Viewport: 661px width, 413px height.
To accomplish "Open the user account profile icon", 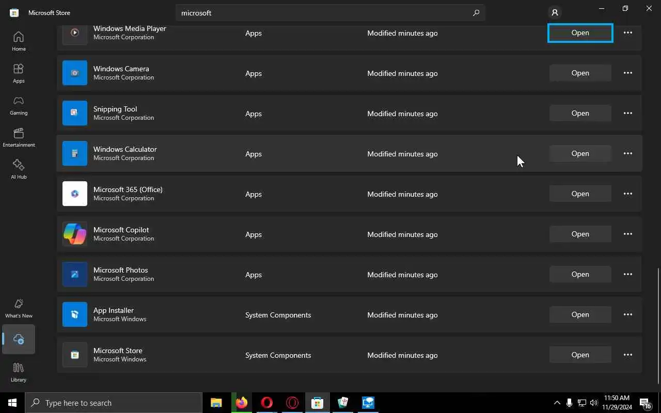I will (555, 12).
